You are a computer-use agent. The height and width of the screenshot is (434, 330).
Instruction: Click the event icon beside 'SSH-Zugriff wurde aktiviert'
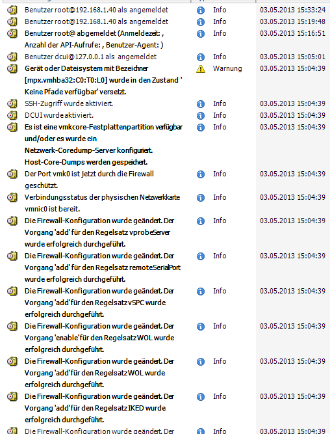(x=12, y=103)
